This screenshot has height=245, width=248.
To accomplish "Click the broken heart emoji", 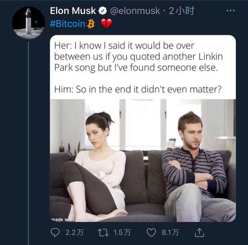I will 106,24.
